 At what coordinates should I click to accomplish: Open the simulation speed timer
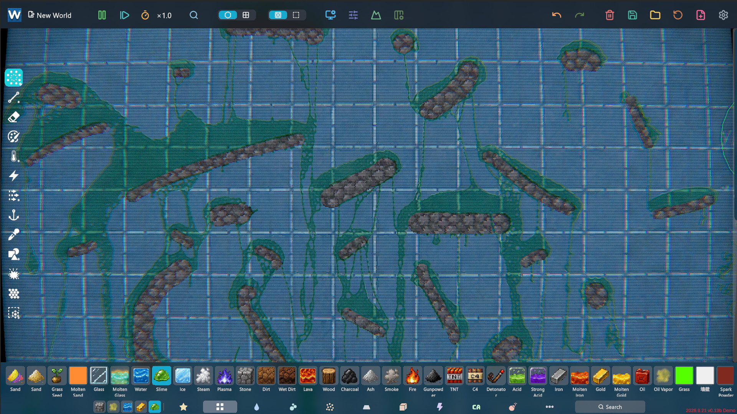[145, 15]
